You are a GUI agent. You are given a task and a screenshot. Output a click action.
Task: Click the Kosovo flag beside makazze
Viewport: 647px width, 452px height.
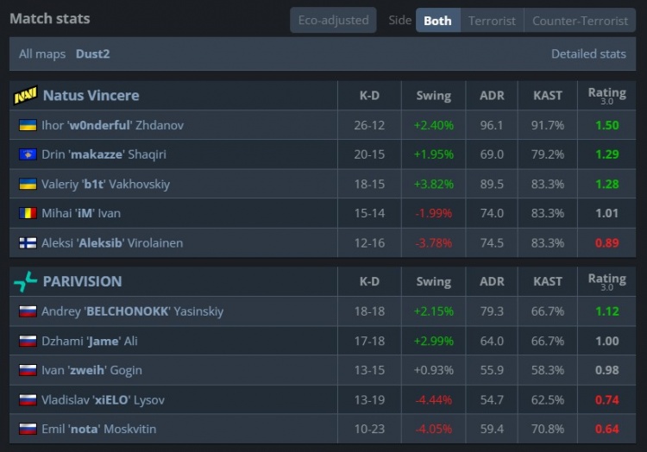(28, 154)
